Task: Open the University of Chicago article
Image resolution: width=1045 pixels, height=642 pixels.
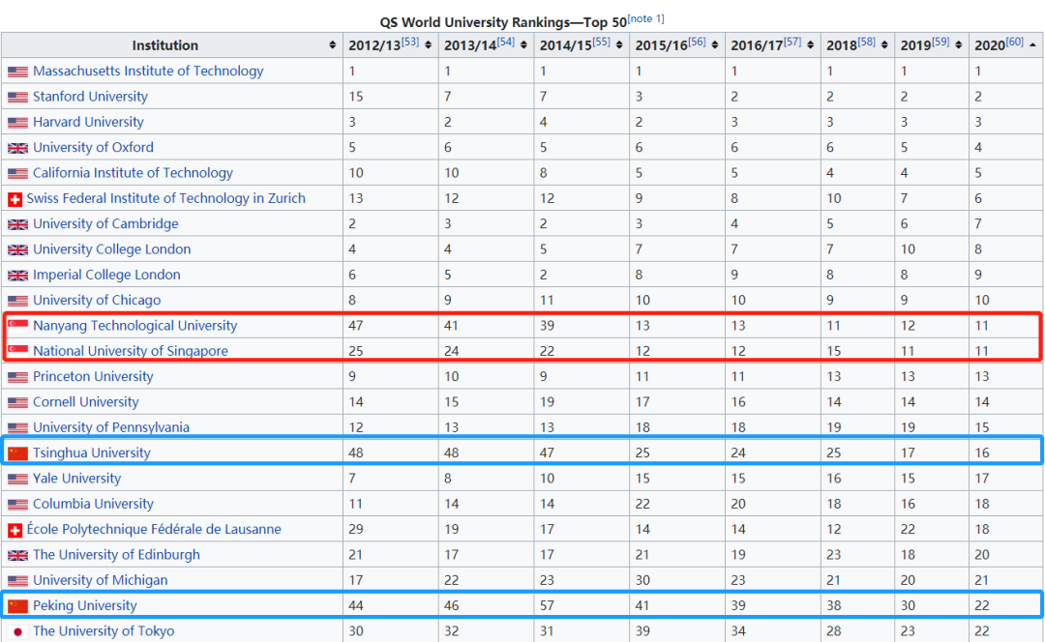Action: point(97,300)
